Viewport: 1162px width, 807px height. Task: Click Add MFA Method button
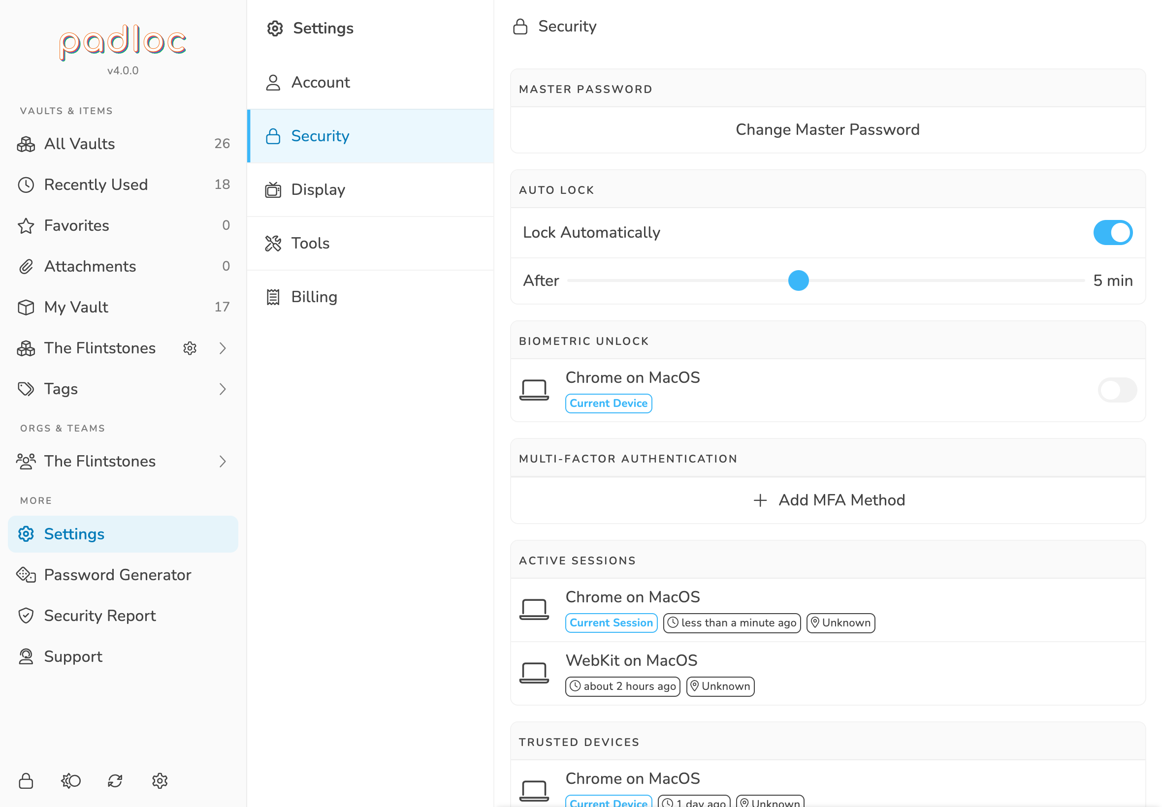coord(828,500)
